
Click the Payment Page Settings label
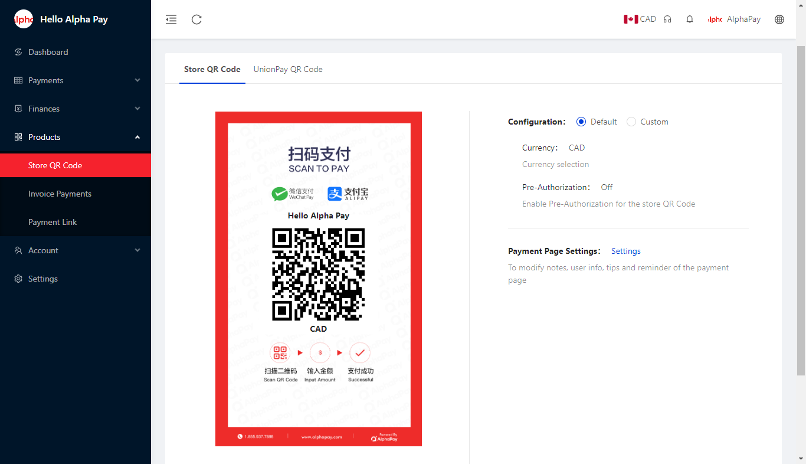point(554,251)
